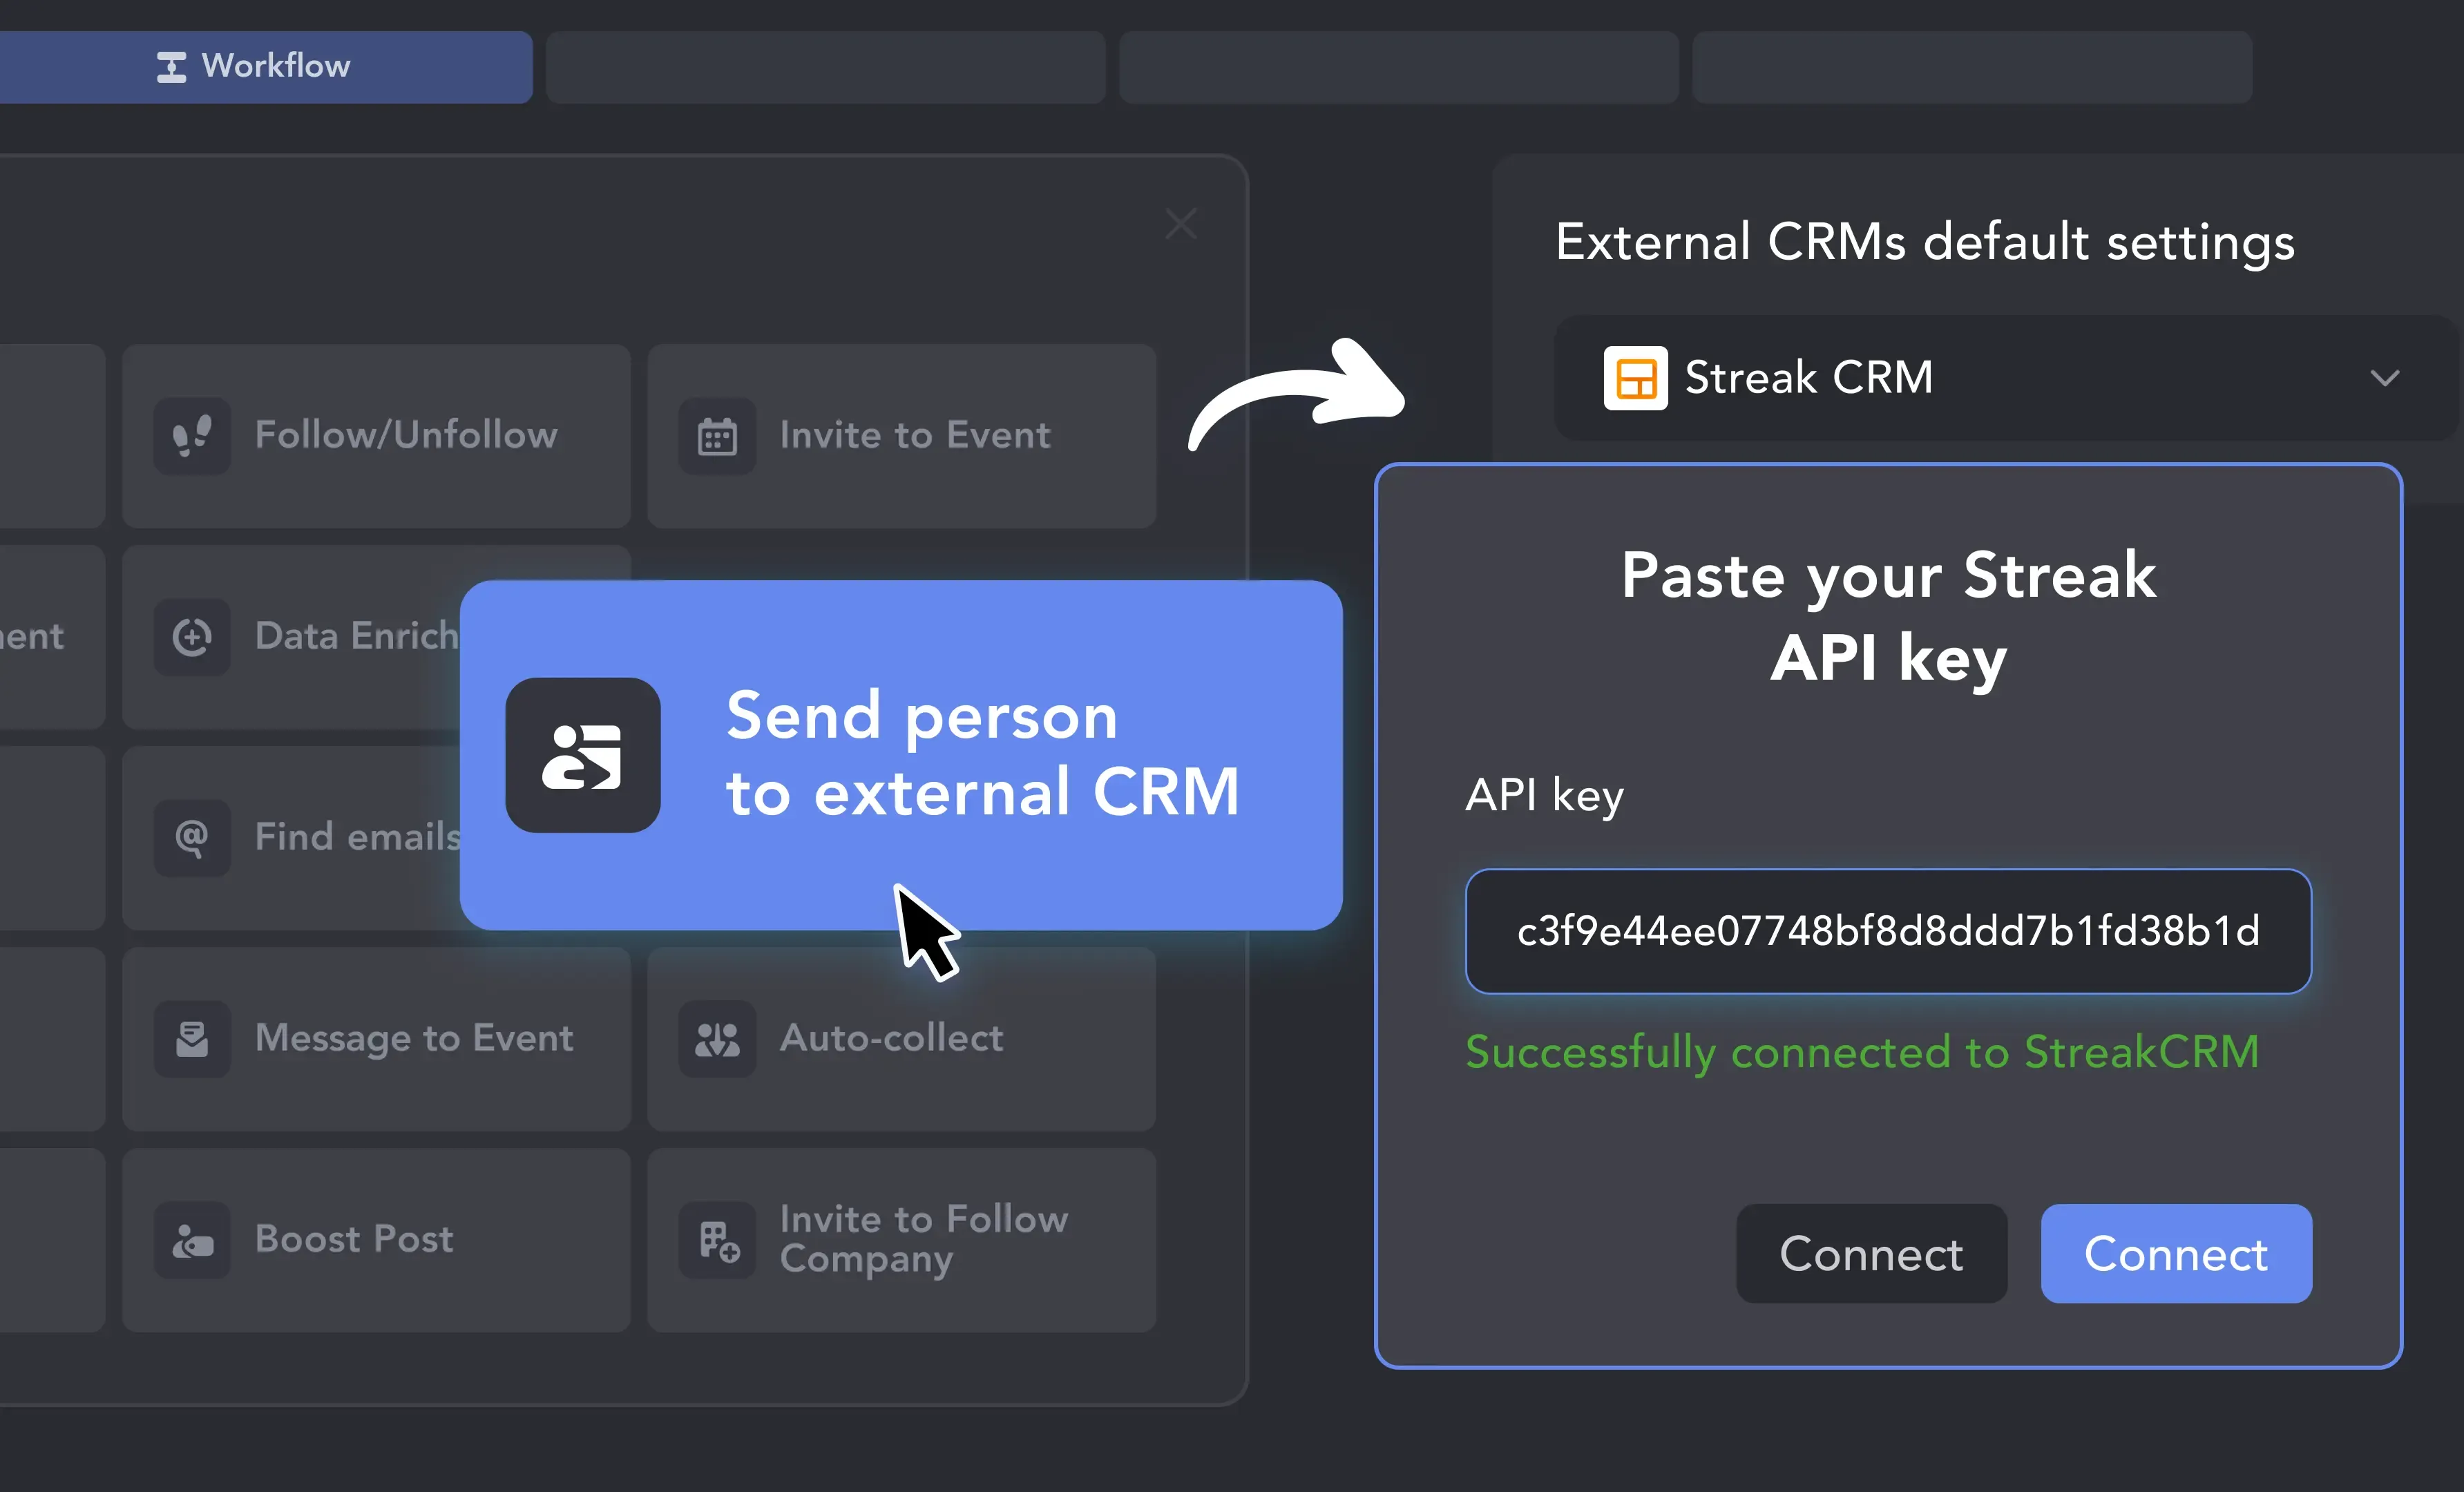Select the Find emails action label

[357, 837]
